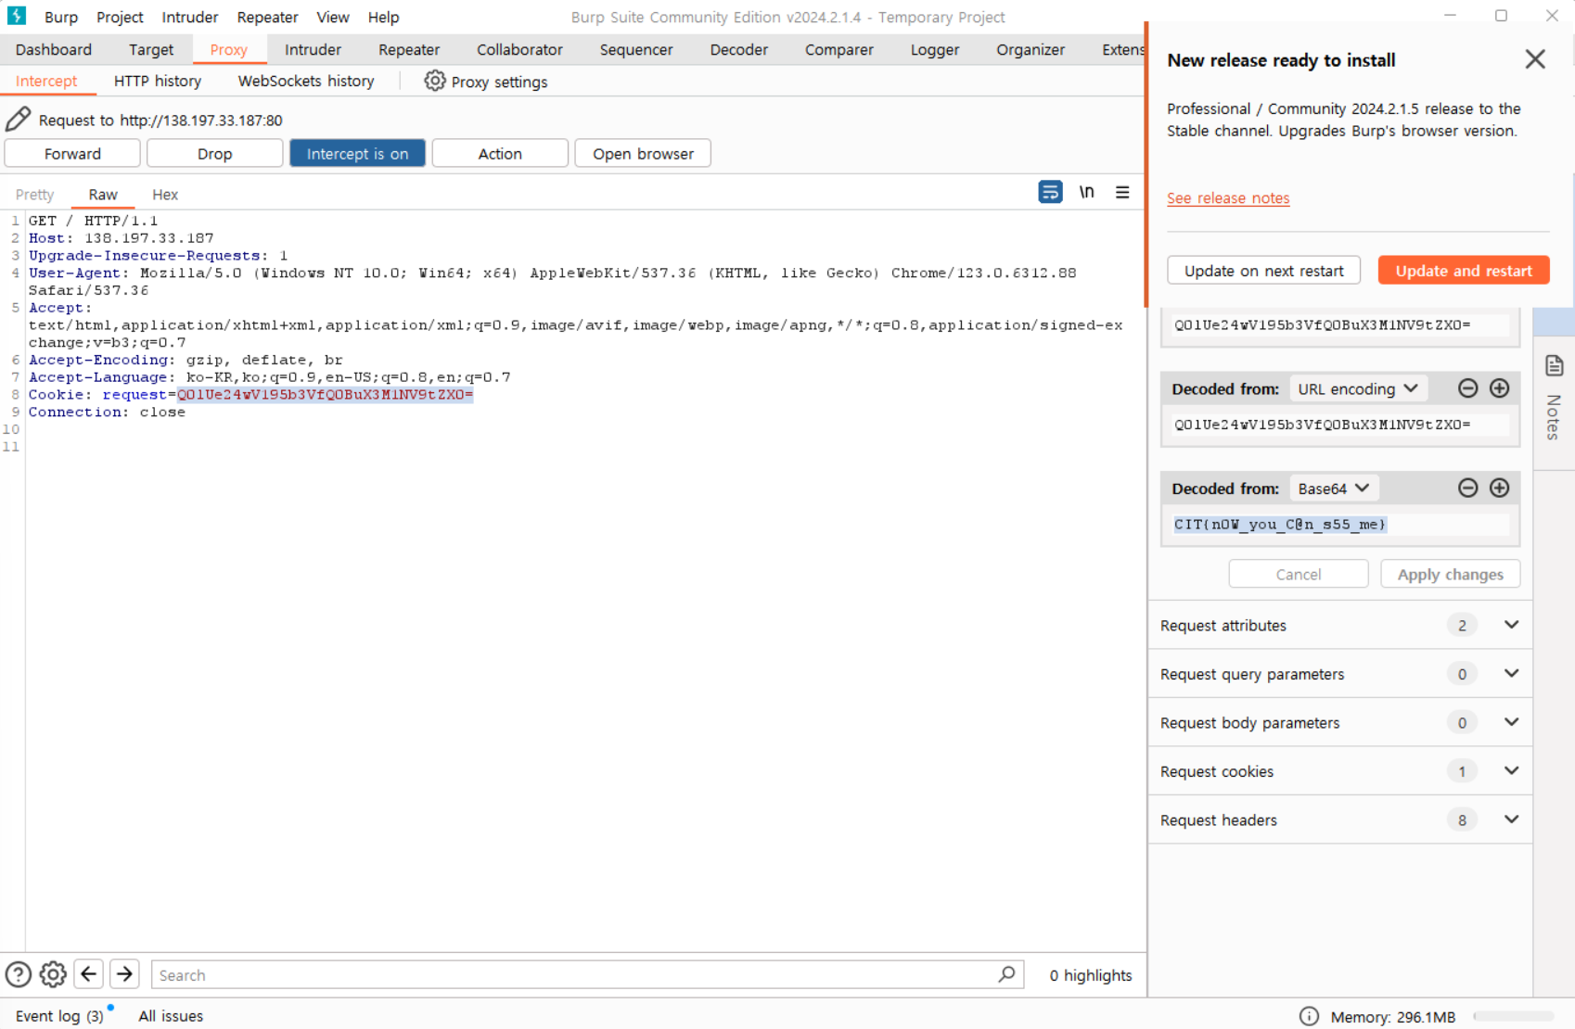Switch to Logger tab

935,49
